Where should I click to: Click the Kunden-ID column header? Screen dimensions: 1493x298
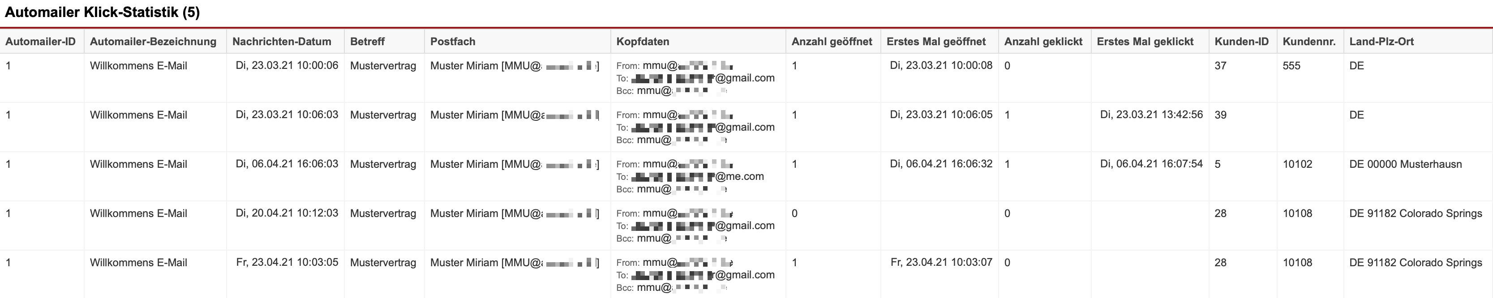[1241, 42]
